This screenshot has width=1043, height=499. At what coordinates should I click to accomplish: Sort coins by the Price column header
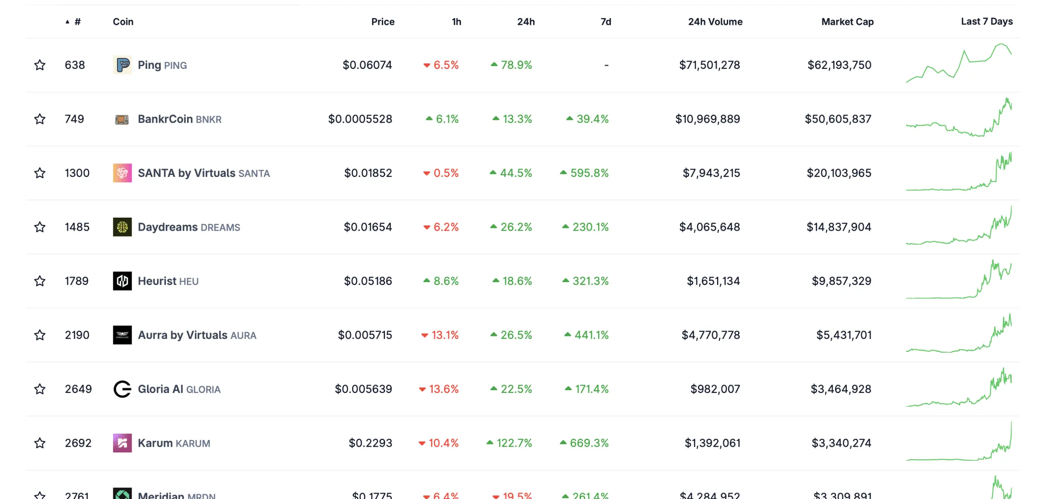tap(383, 22)
